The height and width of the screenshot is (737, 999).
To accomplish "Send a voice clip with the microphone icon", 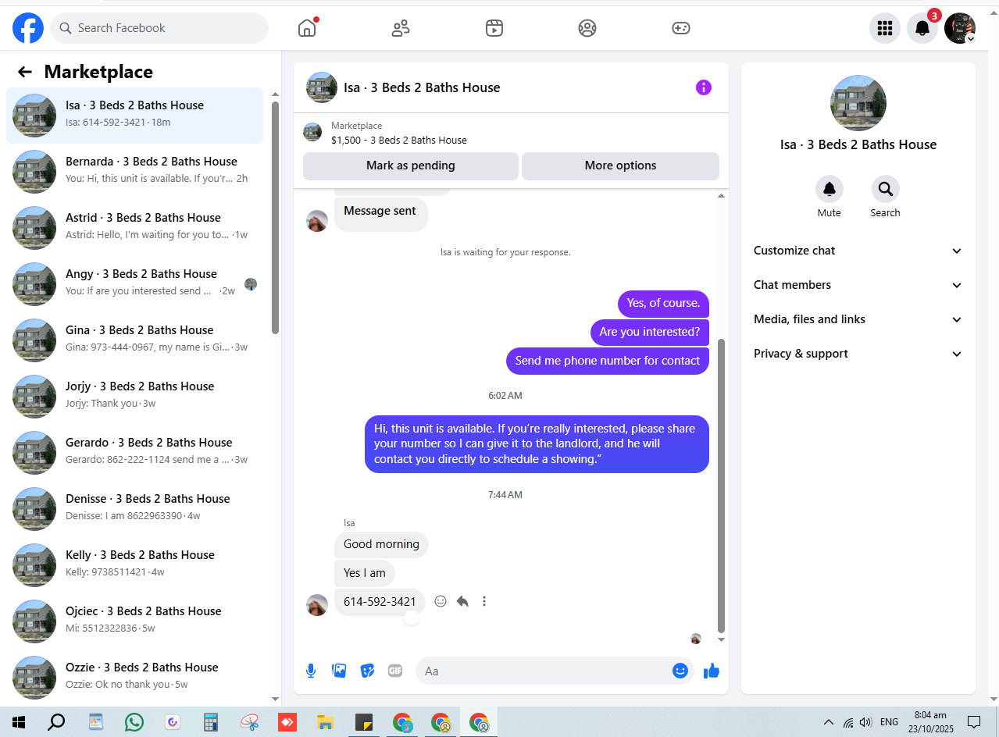I will click(311, 671).
